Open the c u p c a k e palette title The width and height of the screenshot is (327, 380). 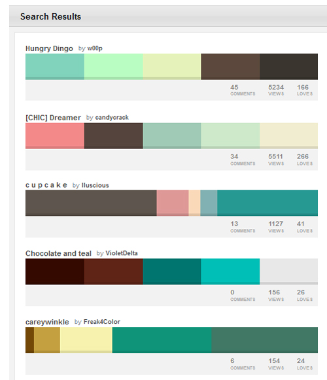(x=46, y=185)
